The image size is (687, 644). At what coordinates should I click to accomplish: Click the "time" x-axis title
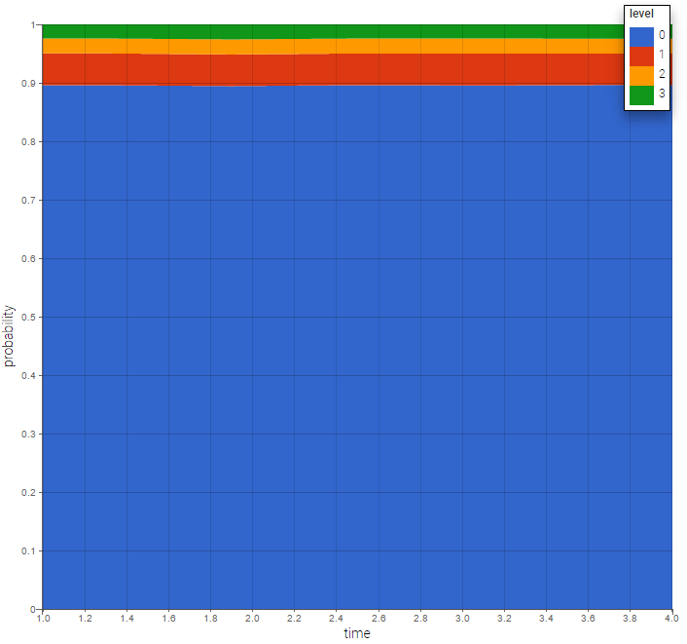click(357, 634)
